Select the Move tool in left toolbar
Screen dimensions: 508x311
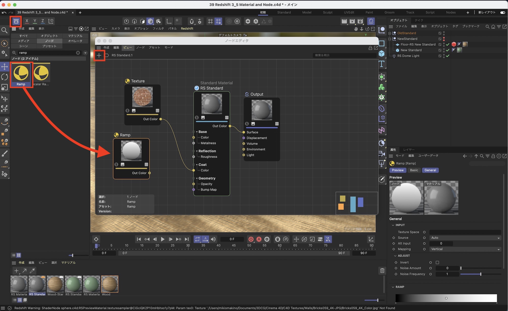click(x=5, y=67)
